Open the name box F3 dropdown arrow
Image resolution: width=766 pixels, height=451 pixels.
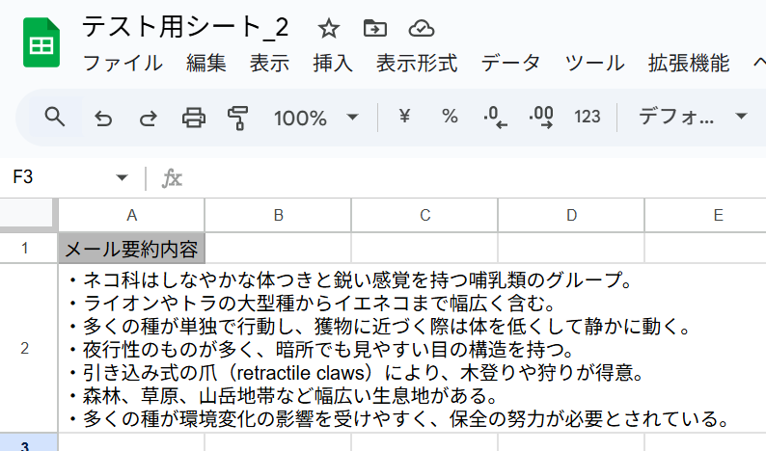pos(122,177)
